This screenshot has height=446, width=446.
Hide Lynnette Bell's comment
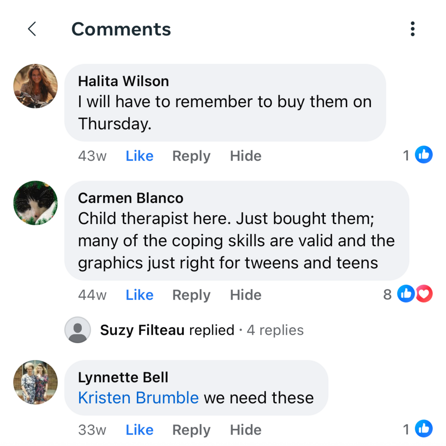point(246,430)
